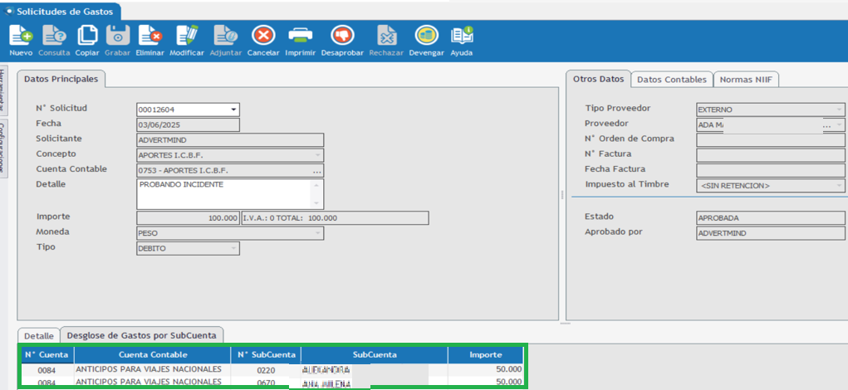Click the Importe column header
The width and height of the screenshot is (848, 390).
[x=485, y=355]
